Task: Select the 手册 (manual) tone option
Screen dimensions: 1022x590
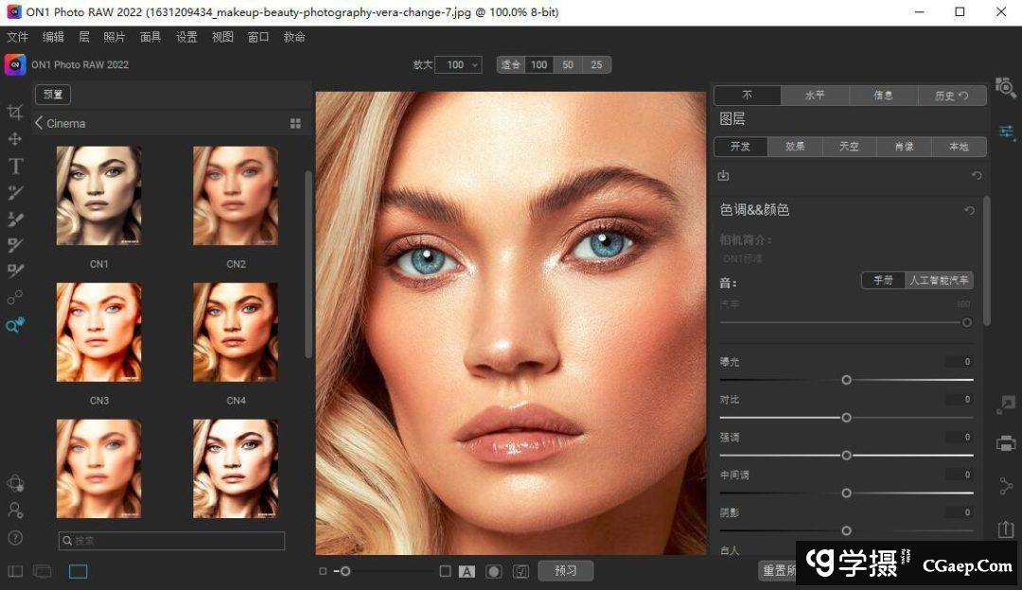Action: pos(883,281)
